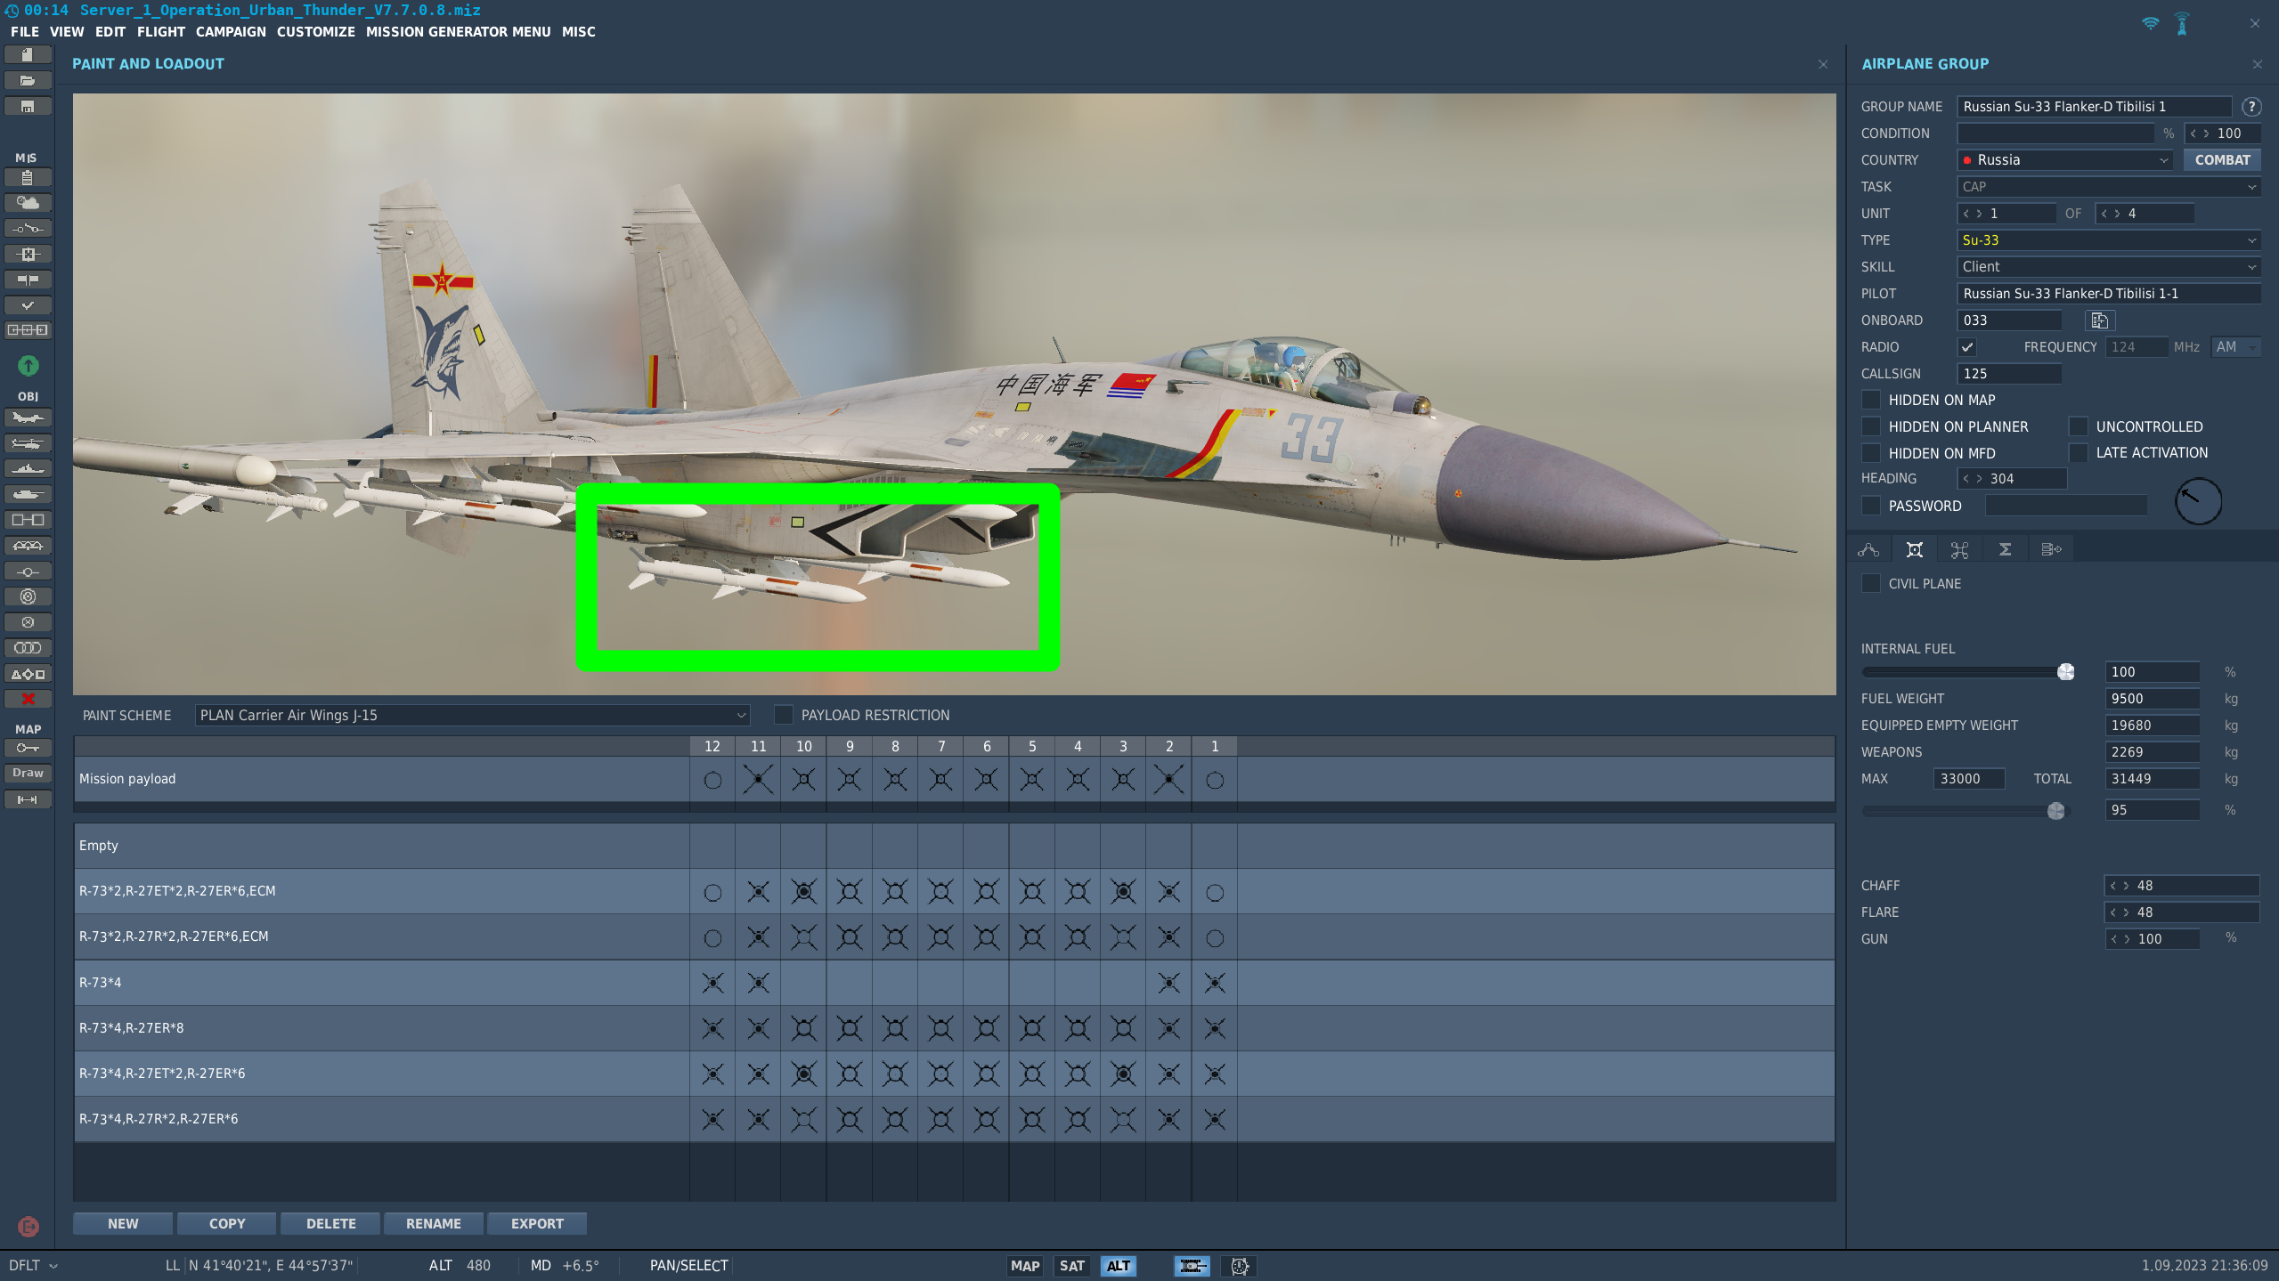Viewport: 2279px width, 1281px height.
Task: Open the CAMPAIGN menu
Action: [x=231, y=31]
